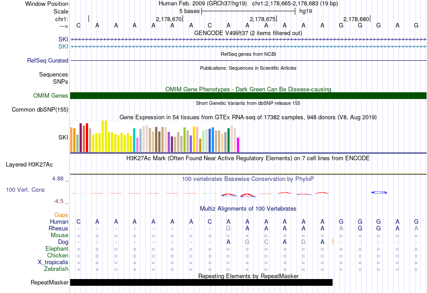Click the cyan bar in the GTEx chart

[134, 140]
